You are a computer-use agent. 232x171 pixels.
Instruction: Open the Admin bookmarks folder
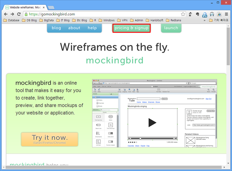point(137,20)
